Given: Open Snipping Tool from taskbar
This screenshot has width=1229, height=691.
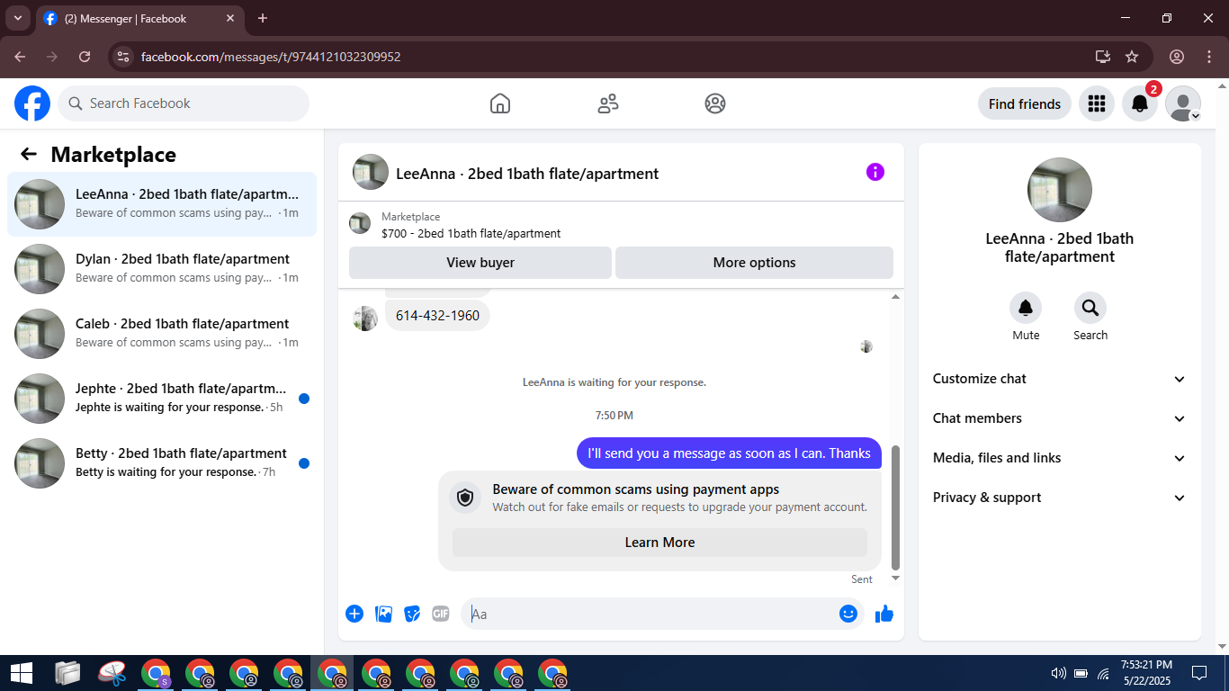Looking at the screenshot, I should tap(112, 673).
